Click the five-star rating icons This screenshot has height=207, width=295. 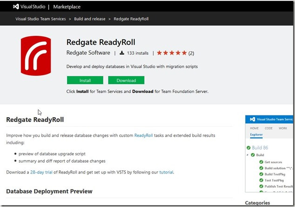pos(172,53)
